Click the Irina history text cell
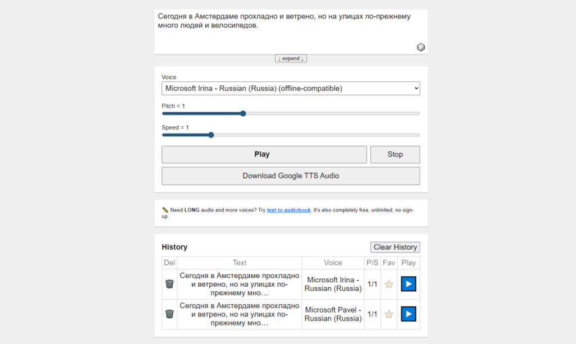This screenshot has height=344, width=576. click(x=239, y=284)
